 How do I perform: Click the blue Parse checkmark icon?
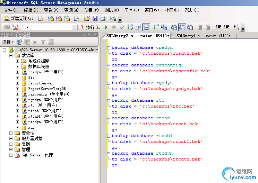[x=122, y=27]
